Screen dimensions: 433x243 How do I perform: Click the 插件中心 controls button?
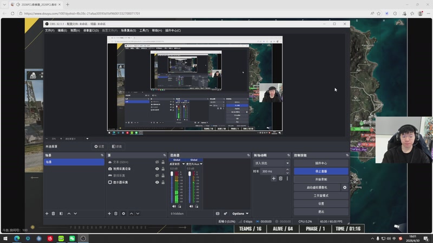(321, 163)
